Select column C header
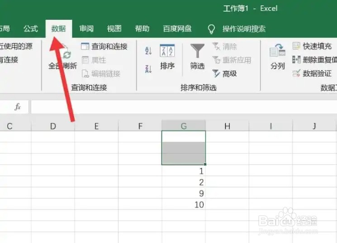This screenshot has width=337, height=243. click(15, 126)
